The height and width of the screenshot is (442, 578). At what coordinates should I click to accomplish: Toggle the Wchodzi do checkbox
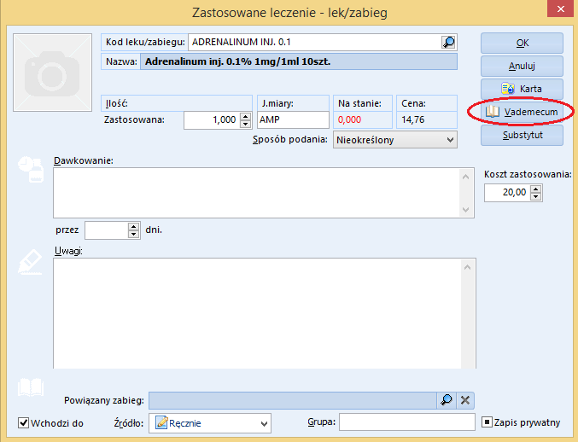[x=23, y=422]
